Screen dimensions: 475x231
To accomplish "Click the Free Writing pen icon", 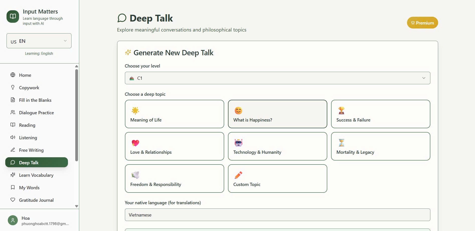I will (x=13, y=150).
